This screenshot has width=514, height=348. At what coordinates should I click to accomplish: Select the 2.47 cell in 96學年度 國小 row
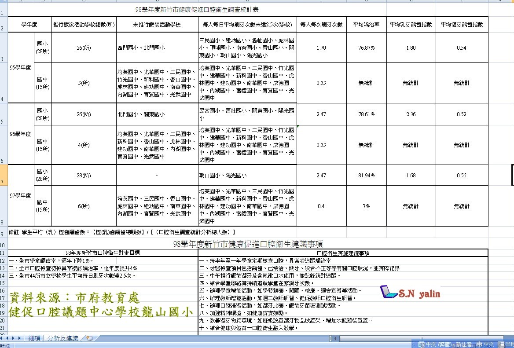coord(321,114)
